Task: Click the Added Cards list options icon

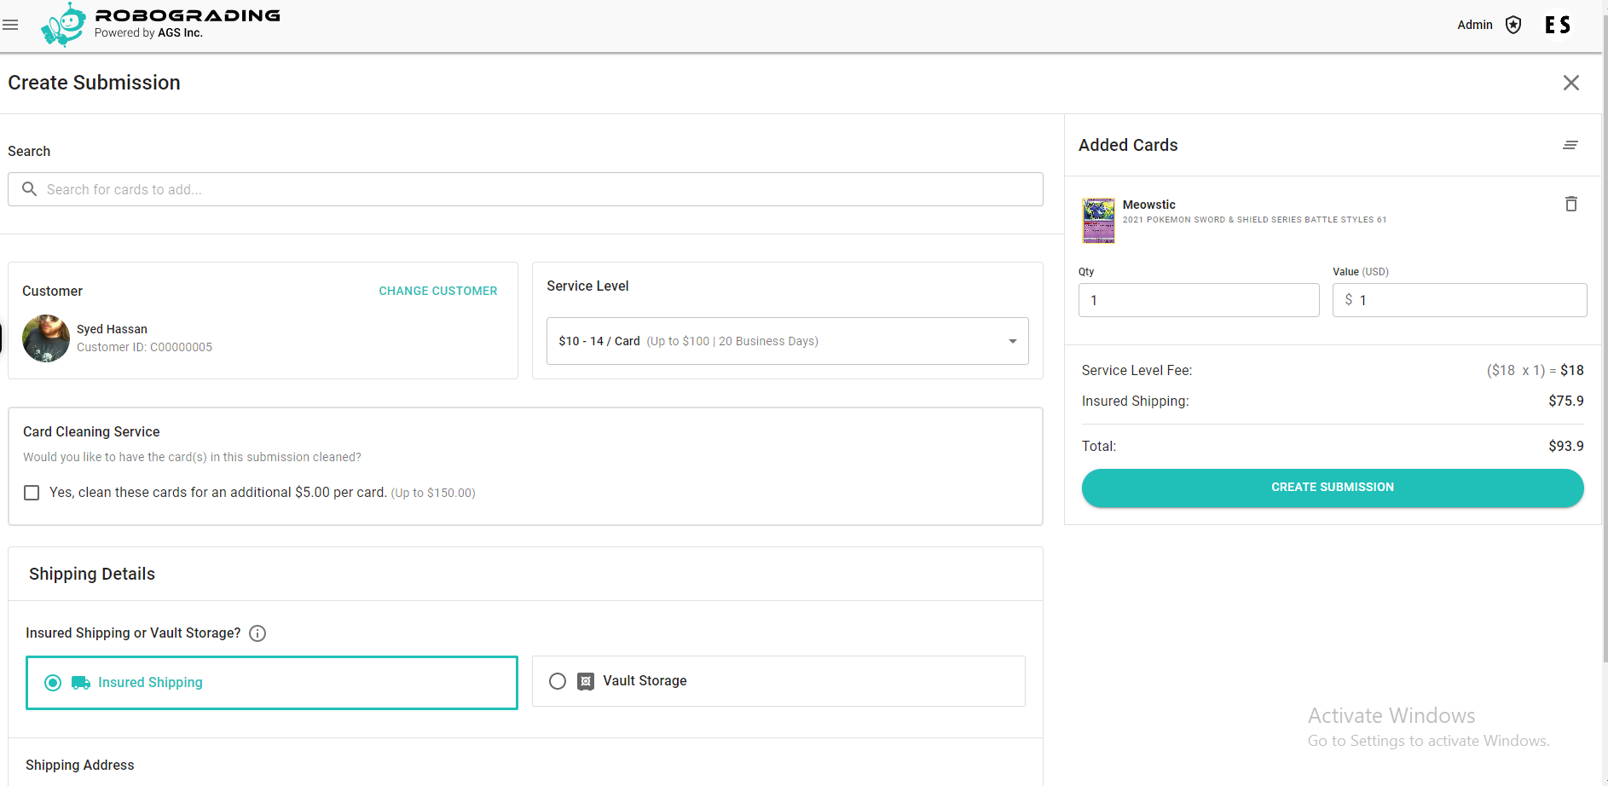Action: [1570, 145]
